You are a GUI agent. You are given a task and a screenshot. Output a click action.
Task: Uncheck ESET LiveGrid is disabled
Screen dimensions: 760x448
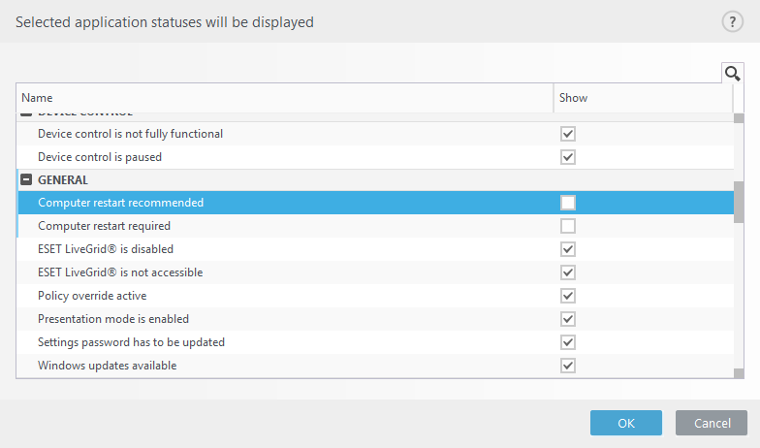568,249
